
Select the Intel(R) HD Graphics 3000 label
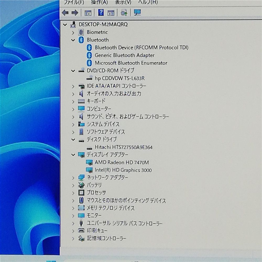pyautogui.click(x=123, y=170)
